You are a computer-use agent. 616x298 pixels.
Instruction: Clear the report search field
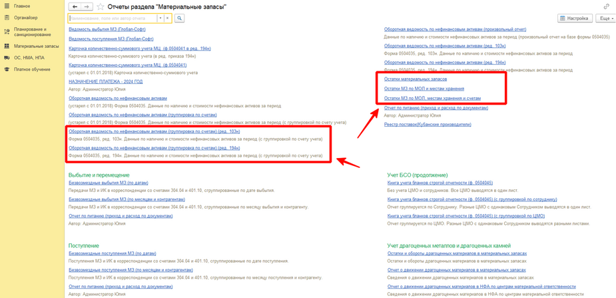tap(168, 19)
